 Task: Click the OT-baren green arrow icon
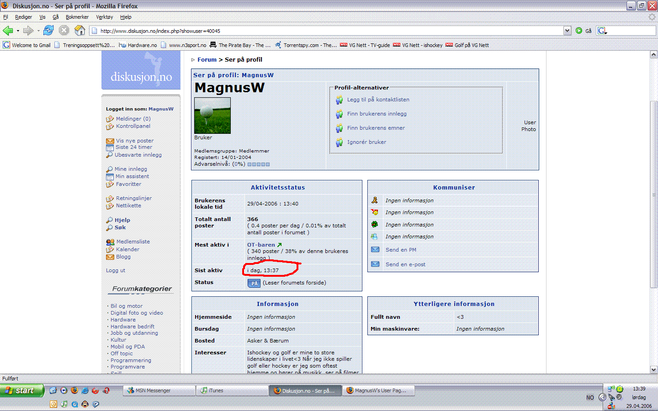(x=280, y=245)
